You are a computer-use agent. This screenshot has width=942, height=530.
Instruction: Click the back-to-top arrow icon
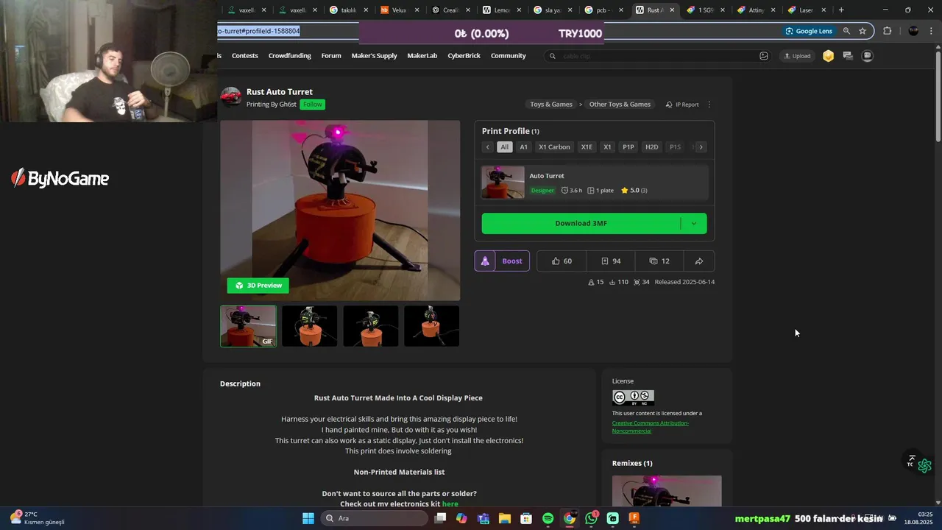click(x=912, y=460)
